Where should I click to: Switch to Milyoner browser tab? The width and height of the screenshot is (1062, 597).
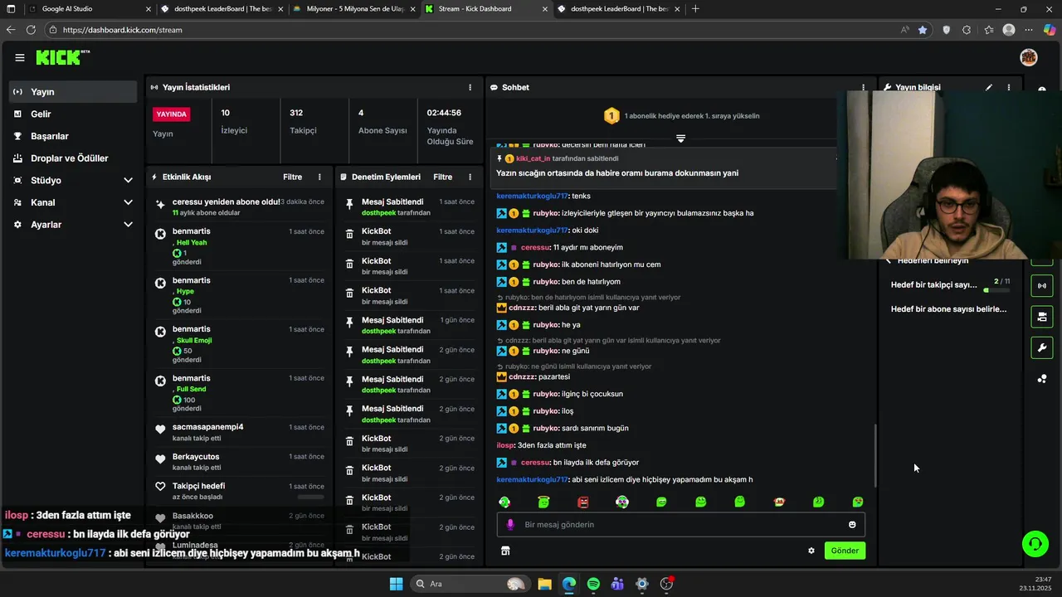[353, 9]
